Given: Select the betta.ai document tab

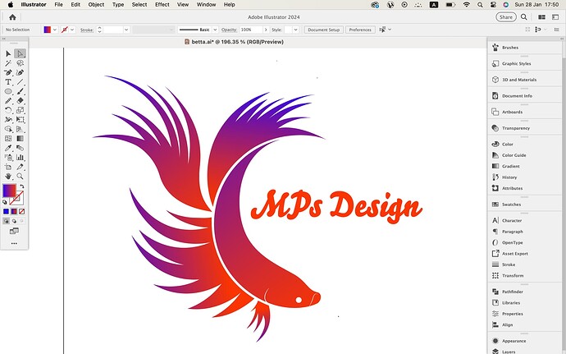Looking at the screenshot, I should [234, 42].
